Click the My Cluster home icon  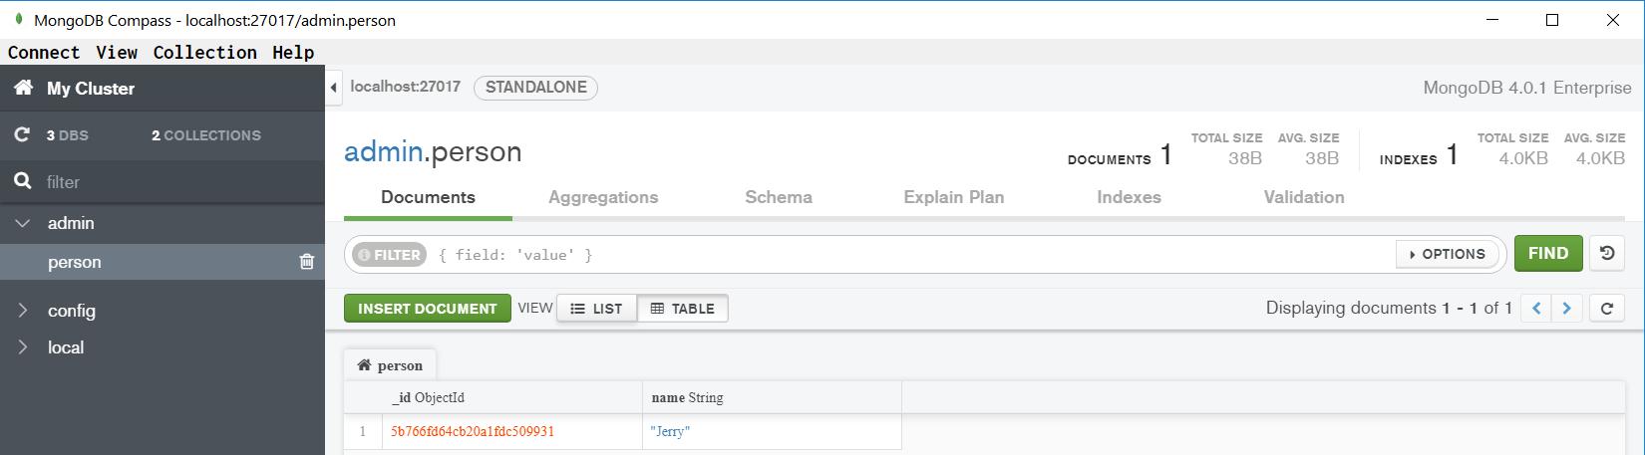coord(22,89)
